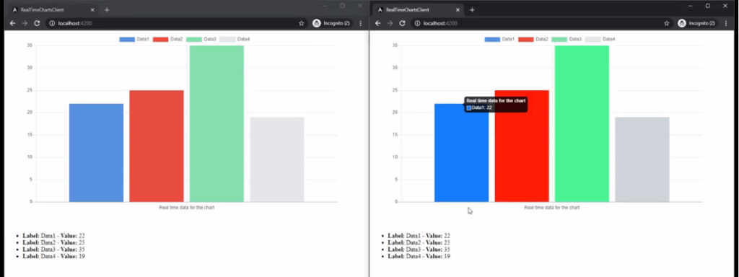Open Incognito profile in right window

[x=696, y=23]
